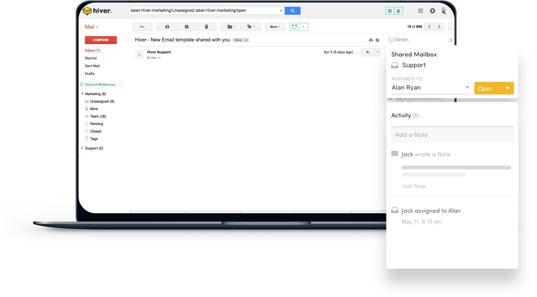Print the conversation

pyautogui.click(x=371, y=40)
